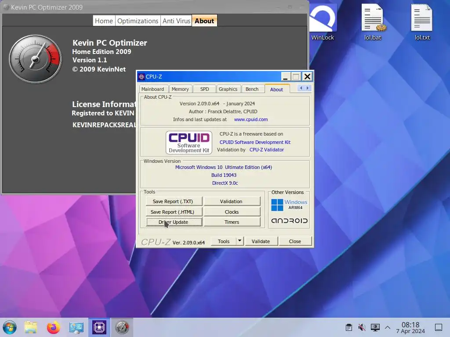450x337 pixels.
Task: Click the show desktop icon
Action: click(439, 327)
